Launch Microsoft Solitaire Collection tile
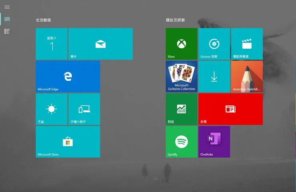The image size is (296, 192). pos(182,77)
